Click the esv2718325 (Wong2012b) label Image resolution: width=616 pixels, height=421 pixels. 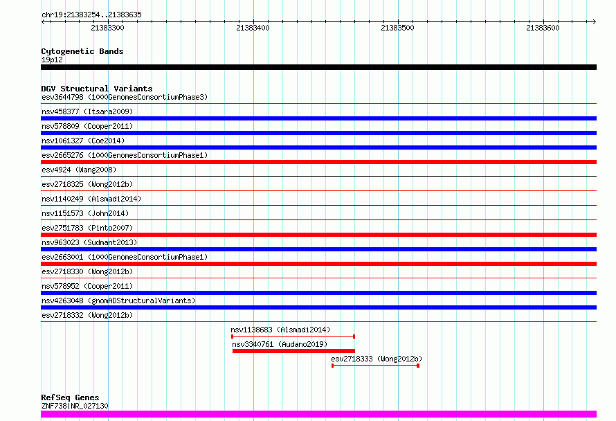pyautogui.click(x=87, y=184)
